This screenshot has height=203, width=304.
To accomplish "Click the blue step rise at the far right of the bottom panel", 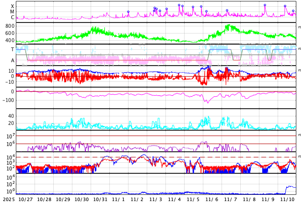I will (286, 188).
